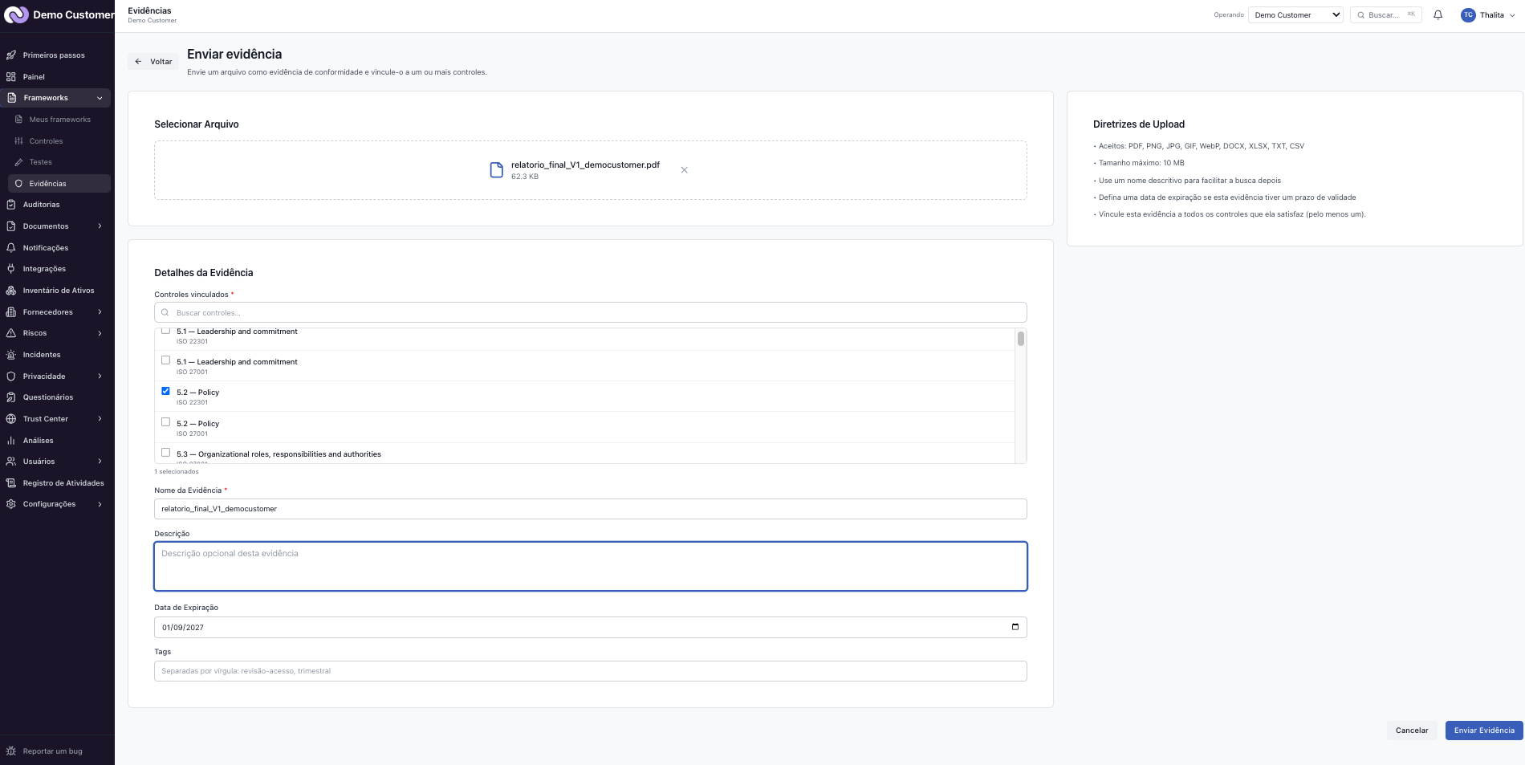Click the global Buscar search box
1525x765 pixels.
(x=1386, y=15)
